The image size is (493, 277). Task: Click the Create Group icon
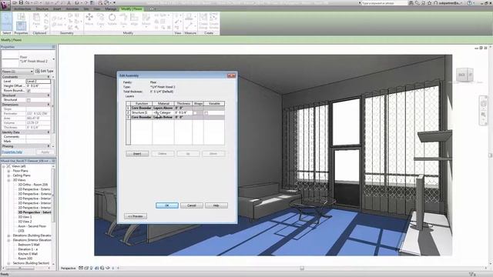(x=203, y=21)
